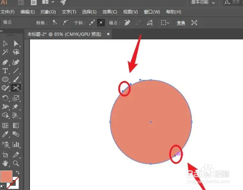Pick the Magic Wand tool

coord(5,52)
